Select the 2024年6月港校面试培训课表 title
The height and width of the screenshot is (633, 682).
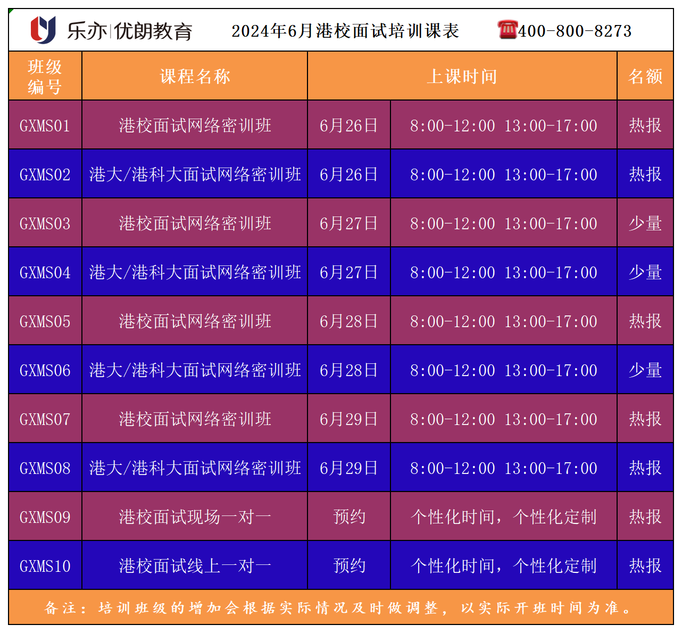point(345,31)
